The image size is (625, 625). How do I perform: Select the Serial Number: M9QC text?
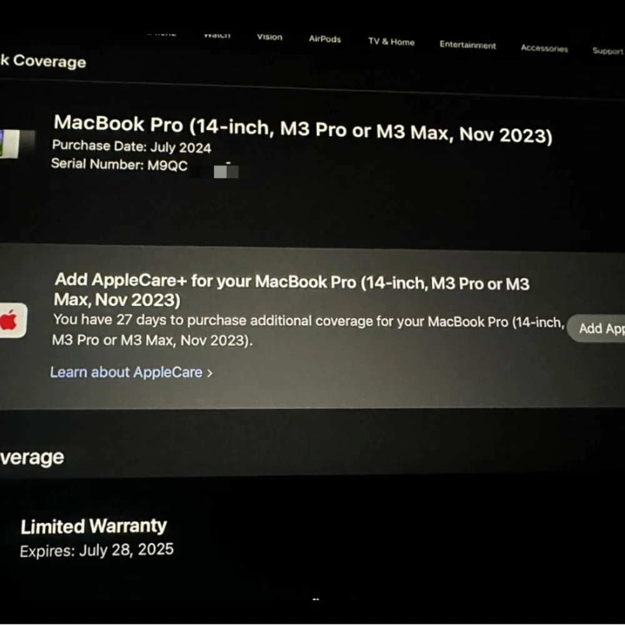tap(119, 164)
